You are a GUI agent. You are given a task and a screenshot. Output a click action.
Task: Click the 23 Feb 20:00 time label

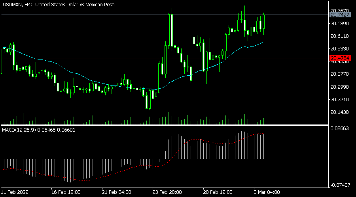click(x=167, y=192)
